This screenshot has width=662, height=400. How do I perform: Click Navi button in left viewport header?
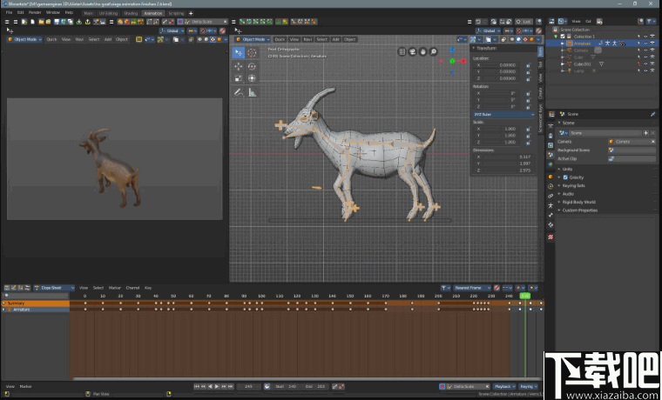click(79, 39)
